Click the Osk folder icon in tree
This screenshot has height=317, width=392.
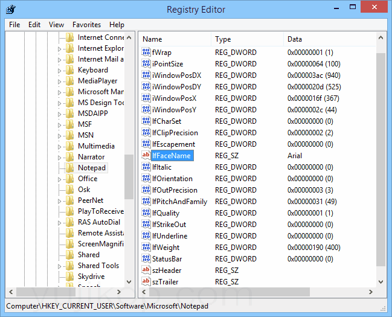69,190
